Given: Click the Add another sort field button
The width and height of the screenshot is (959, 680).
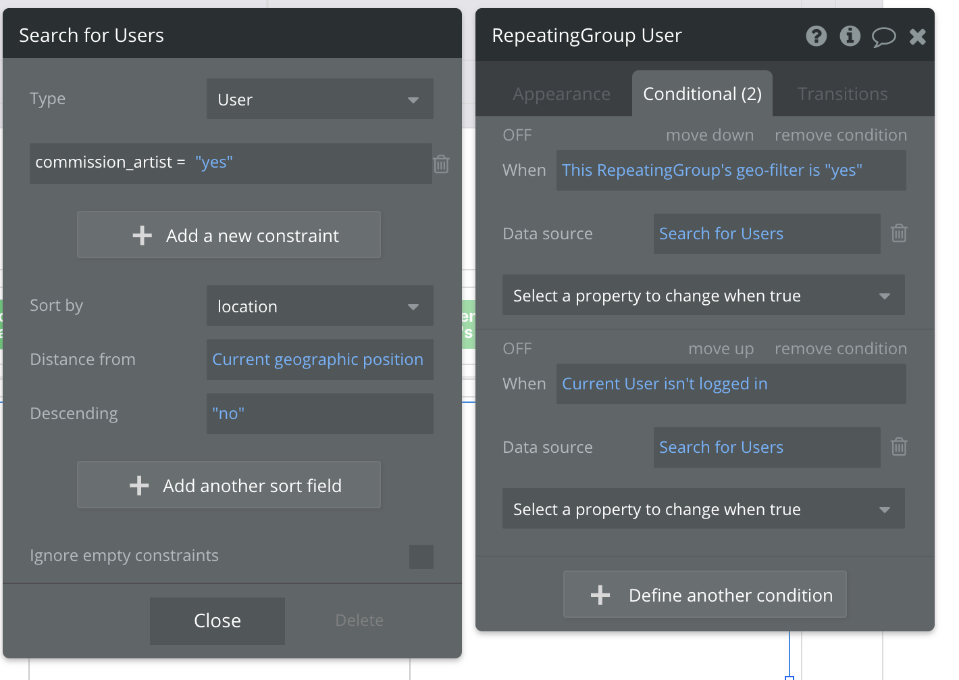Looking at the screenshot, I should click(229, 485).
